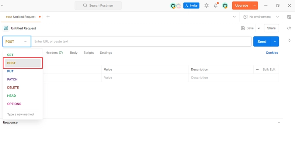The image size is (295, 144).
Task: Click the Upgrade button
Action: click(x=242, y=6)
